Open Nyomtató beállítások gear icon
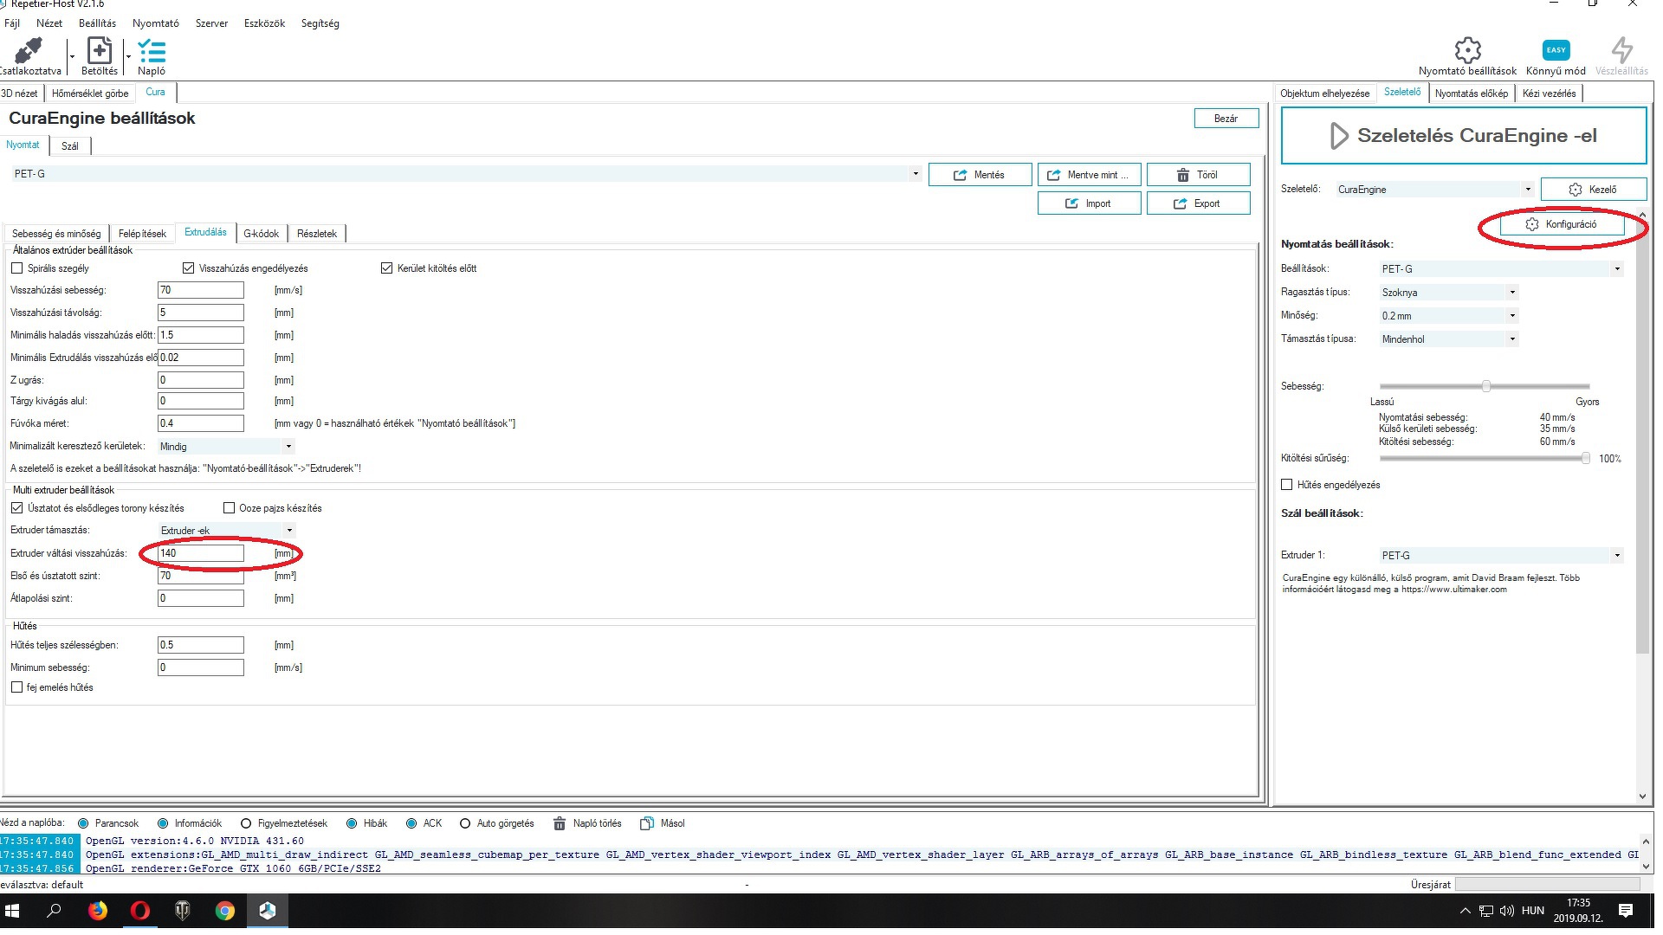The height and width of the screenshot is (935, 1663). coord(1467,50)
